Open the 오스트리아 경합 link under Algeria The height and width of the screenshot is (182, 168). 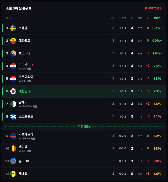tap(28, 107)
